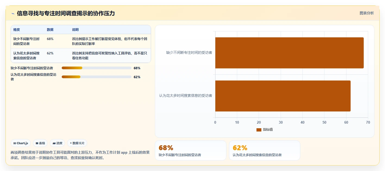Click the chart bar for 认为花太多时间搜索信息
The width and height of the screenshot is (385, 171).
point(283,96)
